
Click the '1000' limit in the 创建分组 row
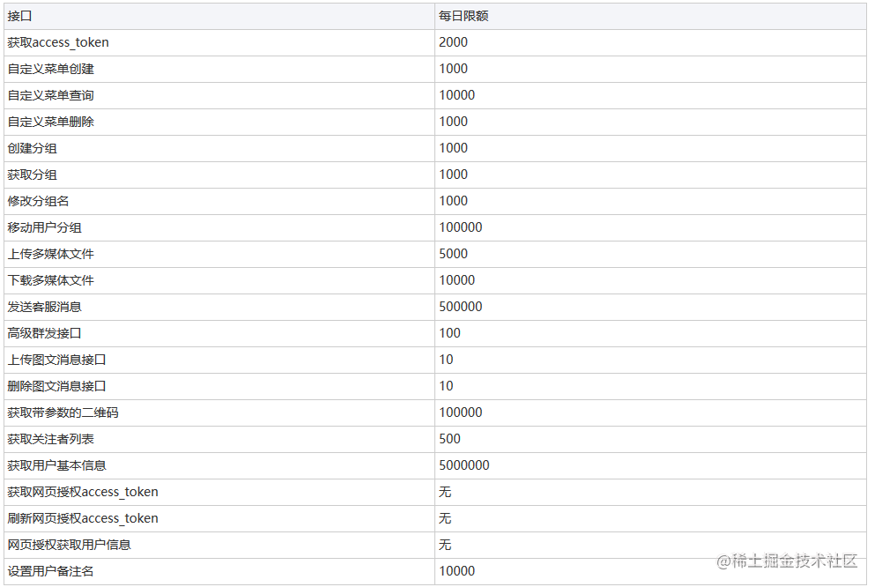(453, 148)
